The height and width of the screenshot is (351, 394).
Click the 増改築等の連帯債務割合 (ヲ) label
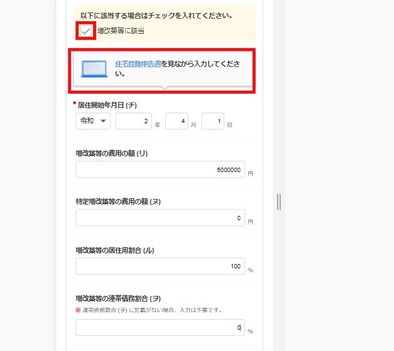coord(118,298)
